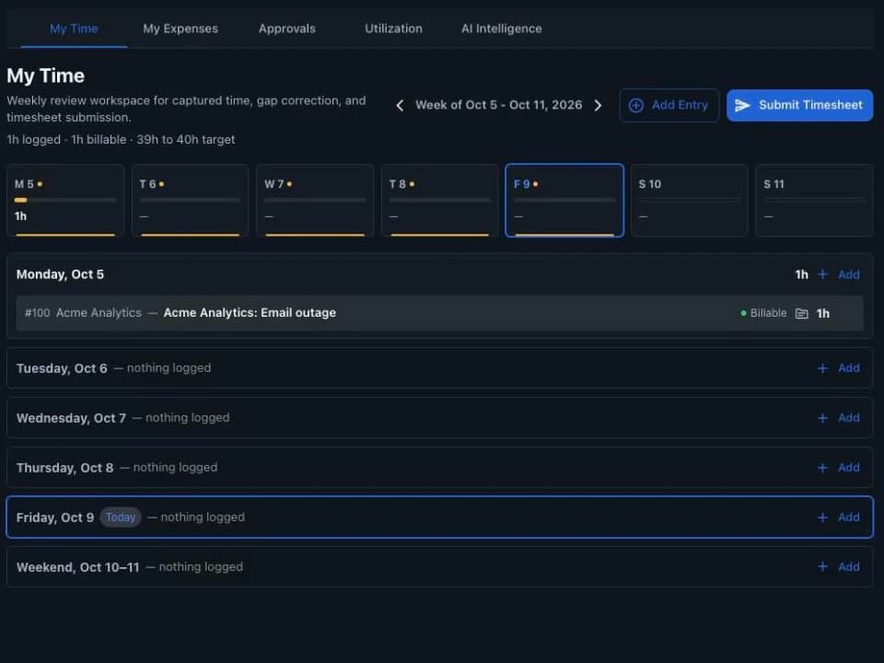Click the Today badge on Friday
This screenshot has width=884, height=663.
point(121,518)
